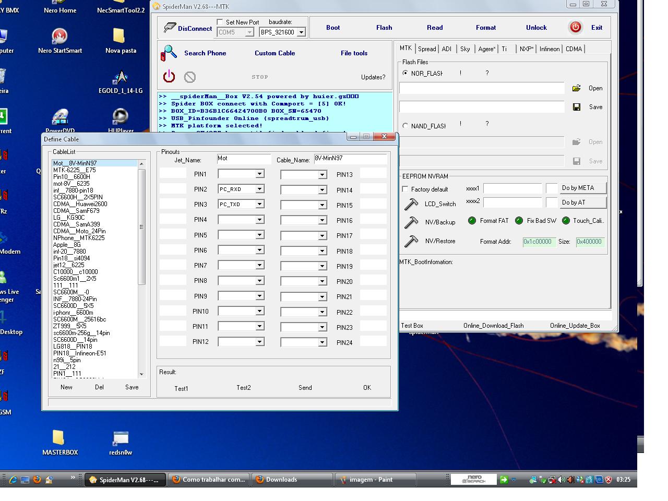Viewport: 668px width, 501px height.
Task: Expand the PIN2 PC_RXD dropdown
Action: click(259, 189)
